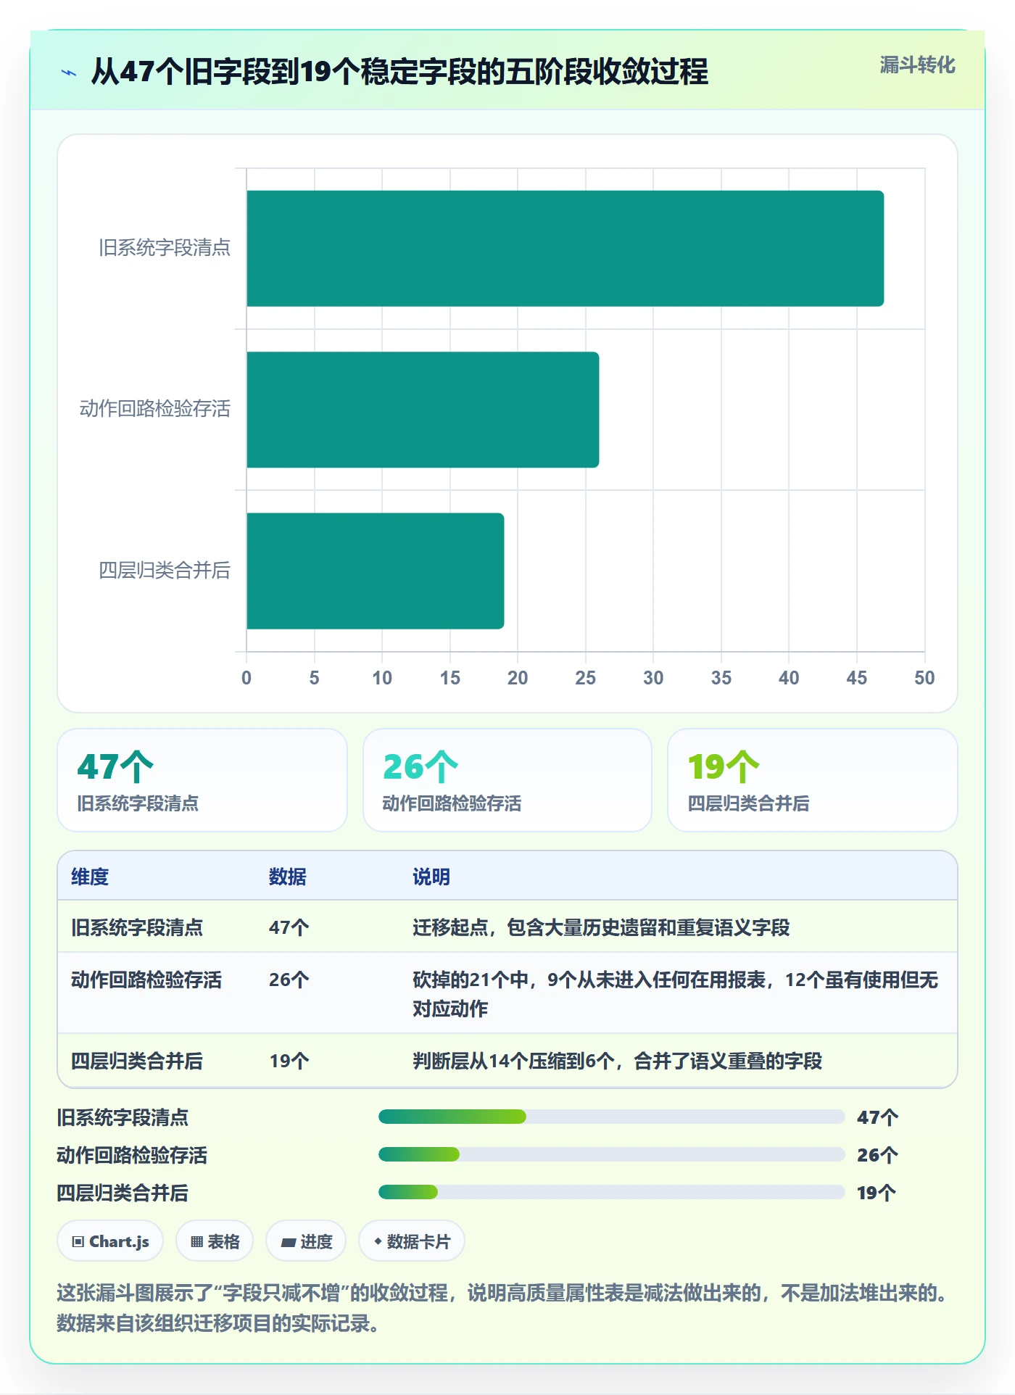Click the 旧系统字段清点 progress bar
1015x1395 pixels.
(612, 1117)
